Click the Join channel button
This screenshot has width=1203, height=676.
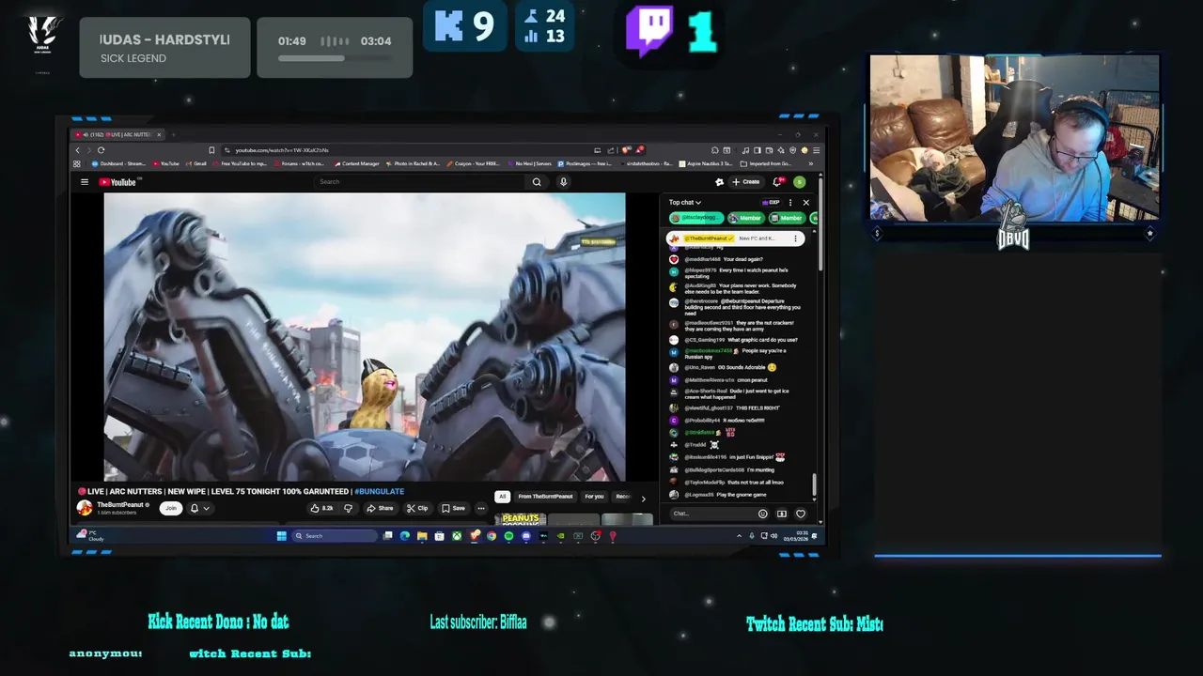point(170,508)
